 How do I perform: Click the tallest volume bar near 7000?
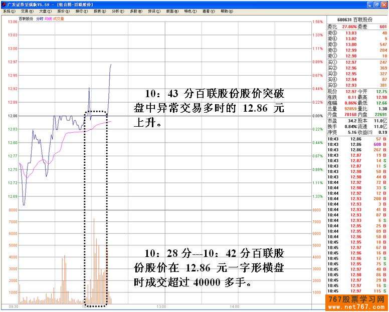coord(94,261)
